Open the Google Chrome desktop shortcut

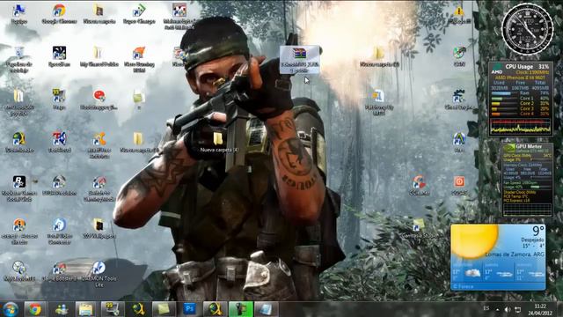(x=59, y=14)
